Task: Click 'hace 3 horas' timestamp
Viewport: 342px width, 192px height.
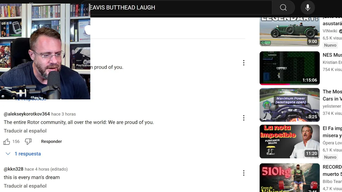Action: [x=64, y=114]
